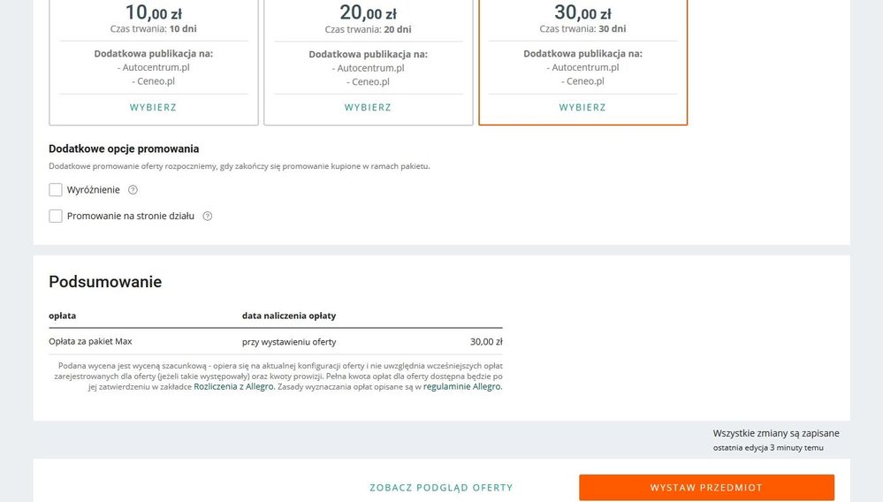Click the 30,00 zł price heading
Screen dimensions: 883x502
click(x=582, y=12)
